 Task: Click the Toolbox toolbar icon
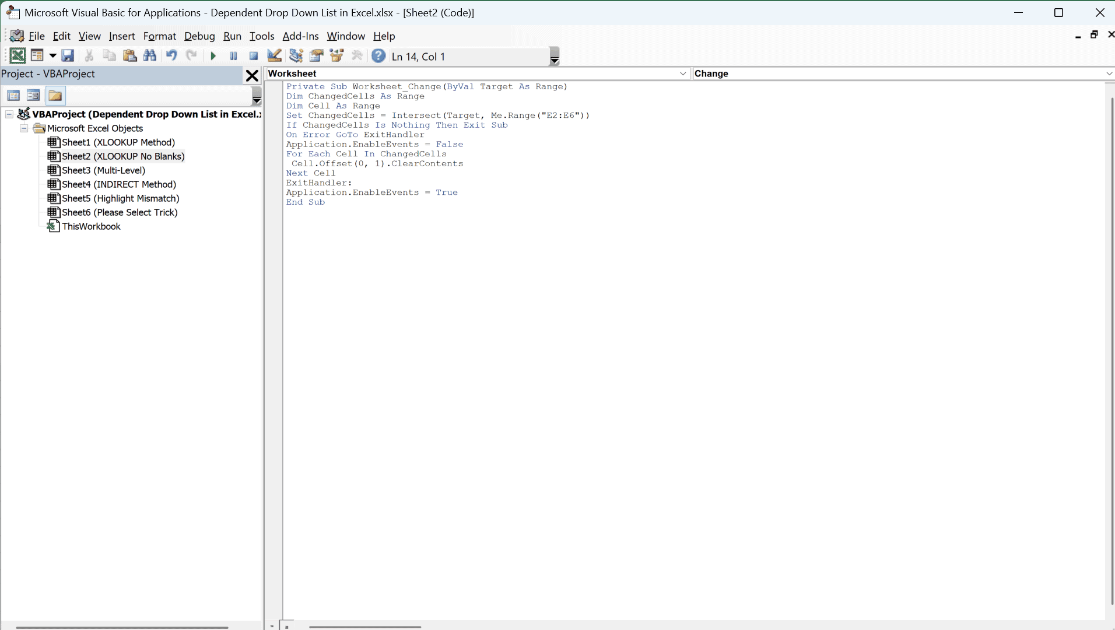(x=357, y=56)
